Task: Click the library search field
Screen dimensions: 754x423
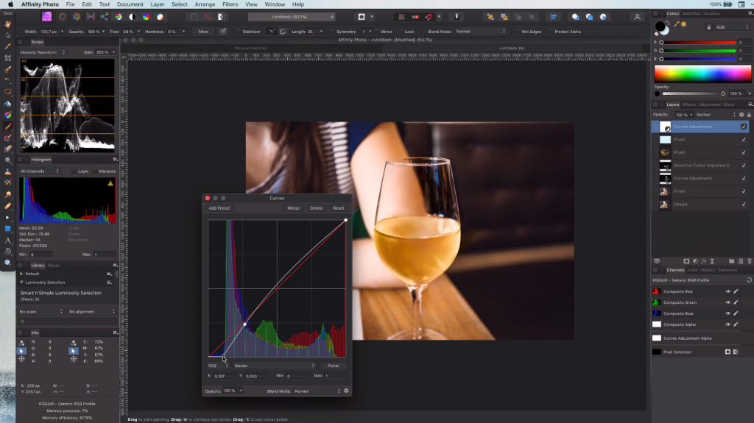Action: click(67, 321)
